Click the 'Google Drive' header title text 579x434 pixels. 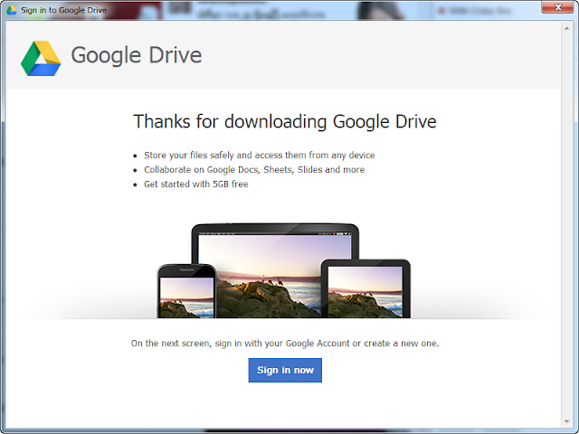pos(137,55)
